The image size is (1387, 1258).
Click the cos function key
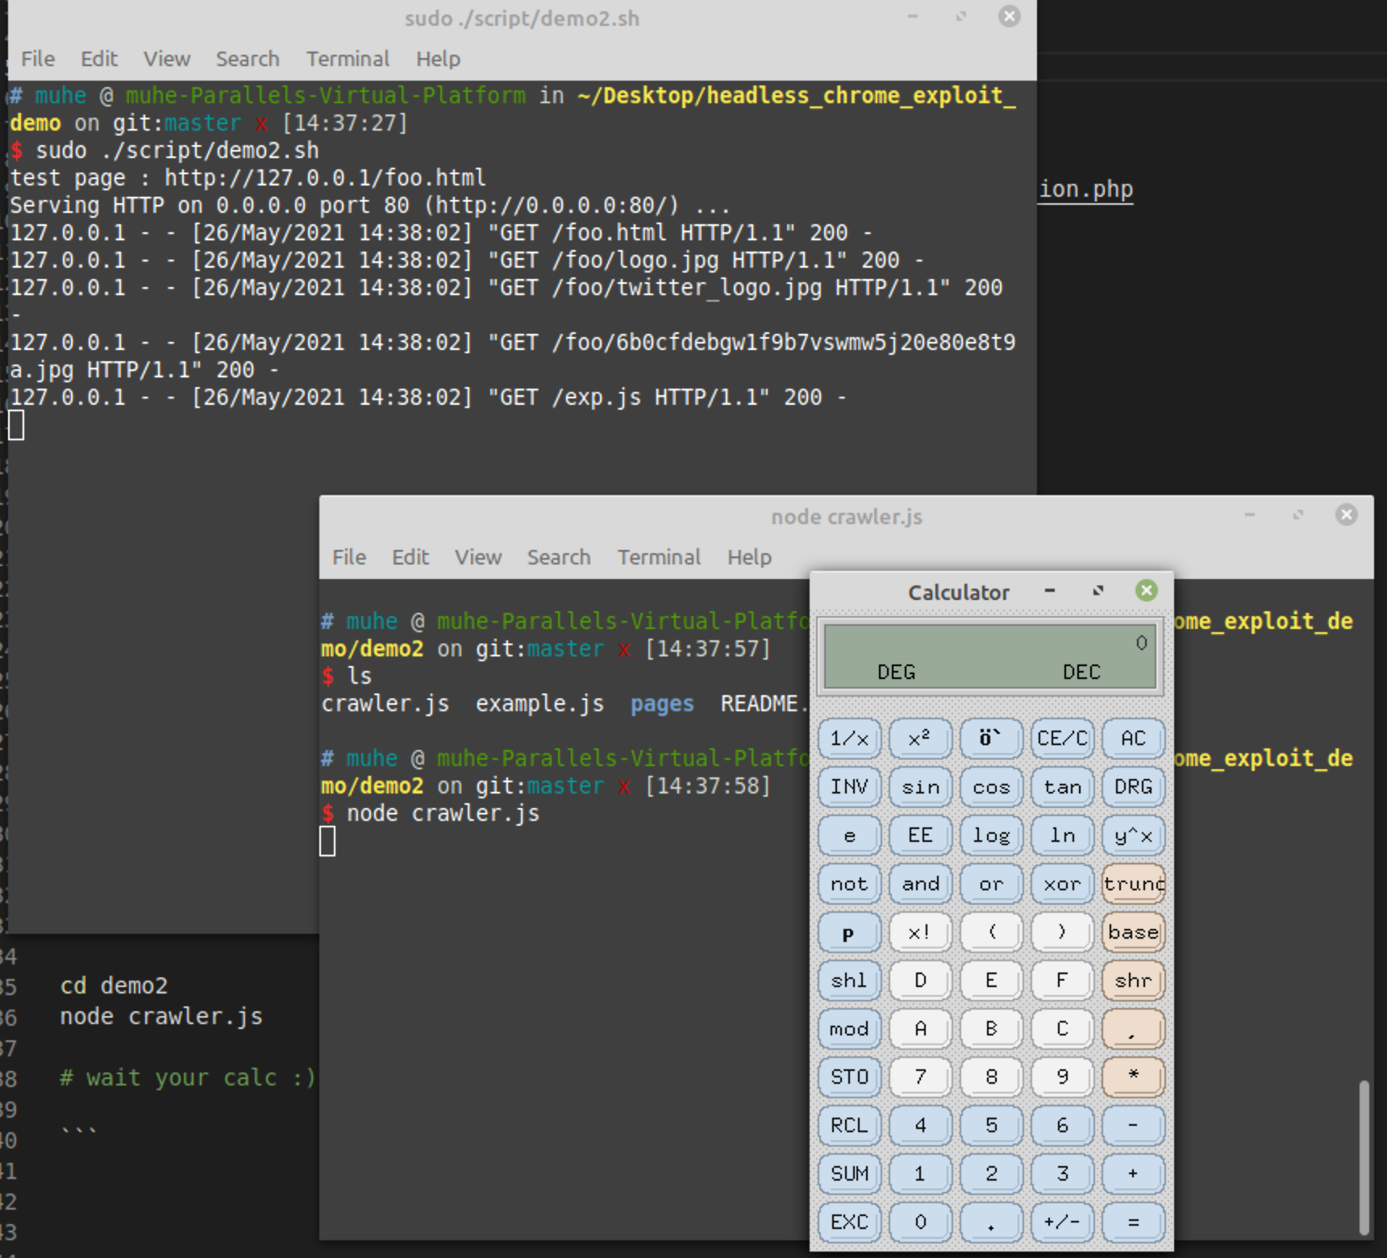tap(991, 787)
